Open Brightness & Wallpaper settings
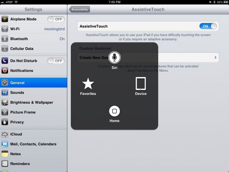The image size is (229, 172). [x=33, y=102]
